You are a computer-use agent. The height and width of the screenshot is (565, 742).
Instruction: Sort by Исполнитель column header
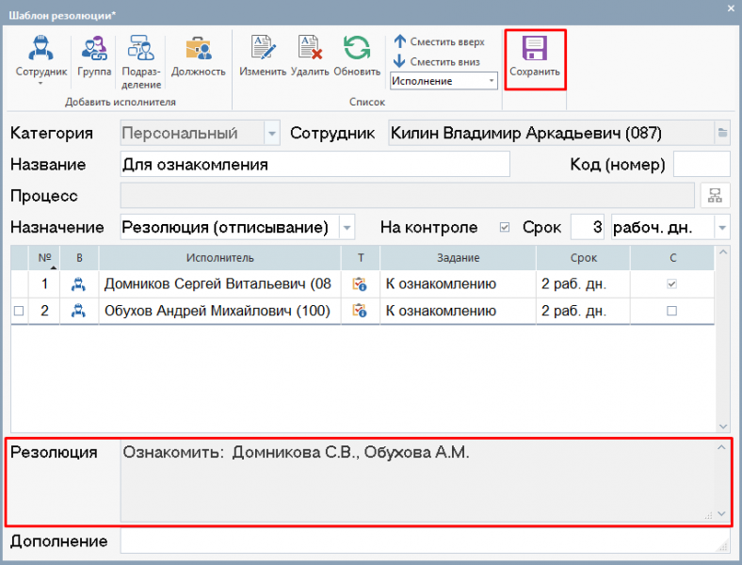point(219,258)
